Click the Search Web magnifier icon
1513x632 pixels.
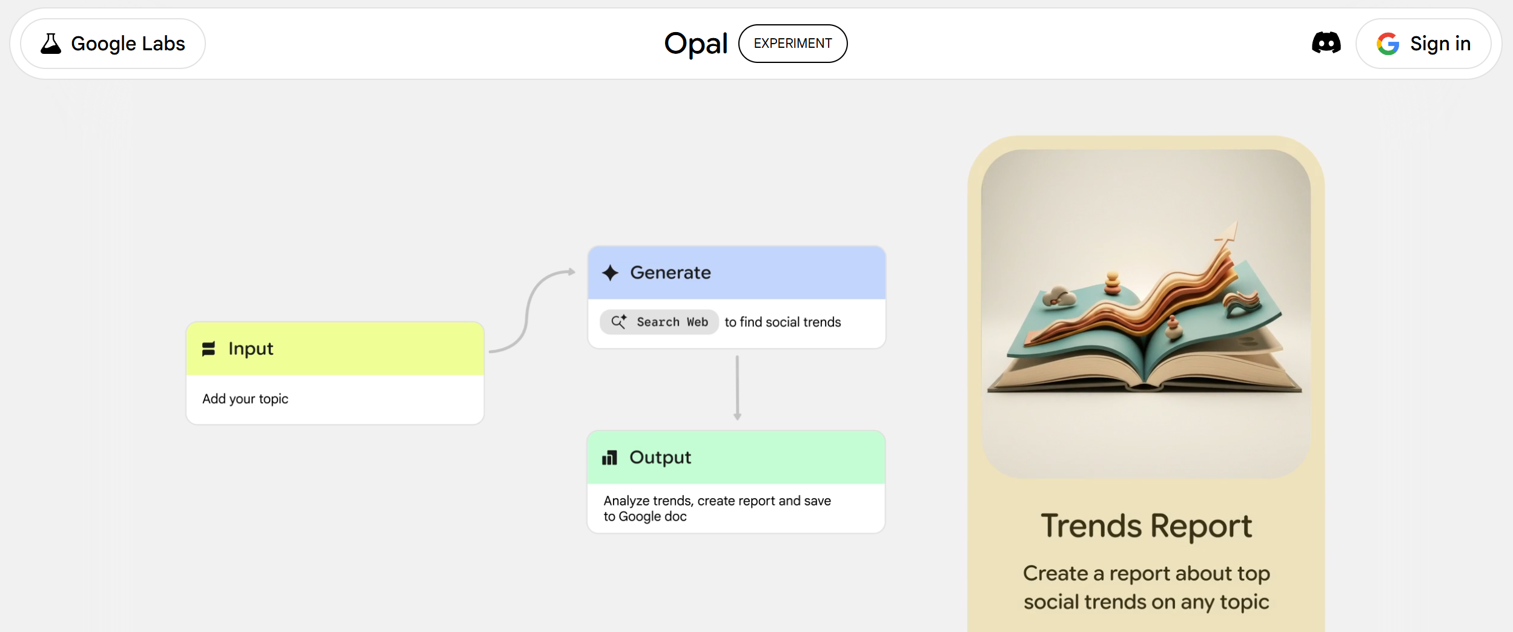[618, 322]
